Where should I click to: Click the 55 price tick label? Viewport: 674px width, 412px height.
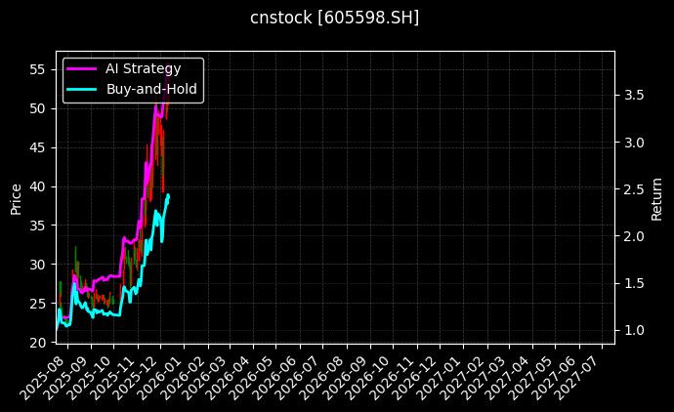tap(38, 69)
